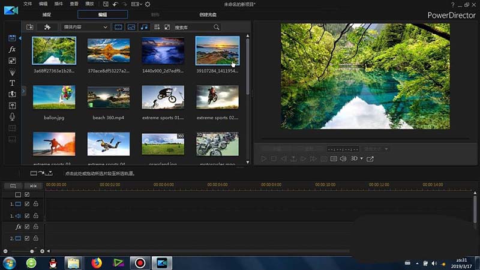Open the Effect Room (fx) in sidebar

(12, 49)
